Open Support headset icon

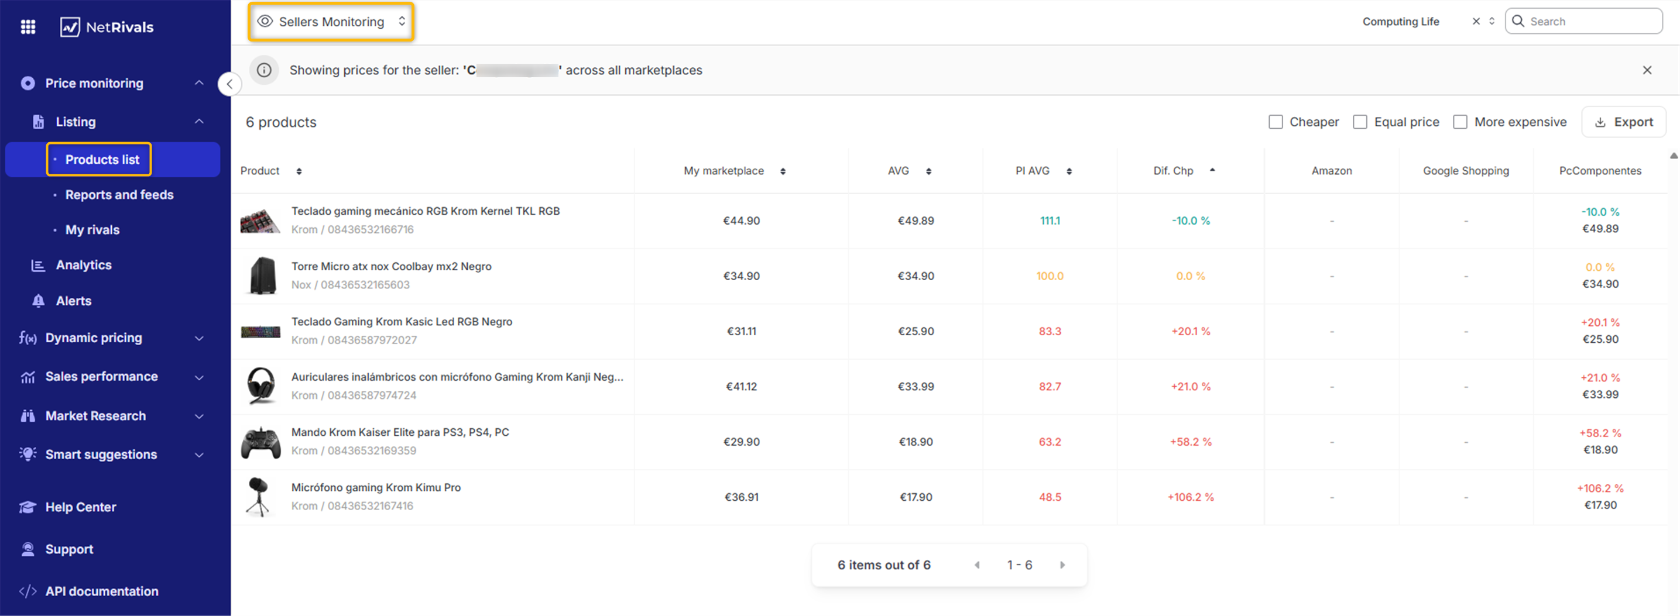pos(28,549)
